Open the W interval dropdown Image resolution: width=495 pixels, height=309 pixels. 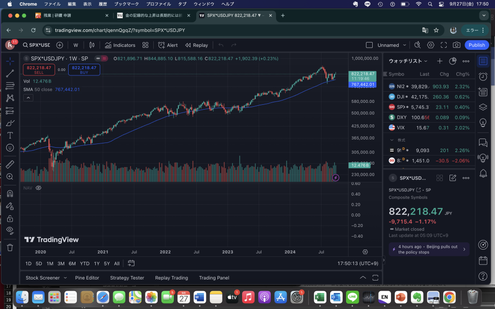pos(75,45)
